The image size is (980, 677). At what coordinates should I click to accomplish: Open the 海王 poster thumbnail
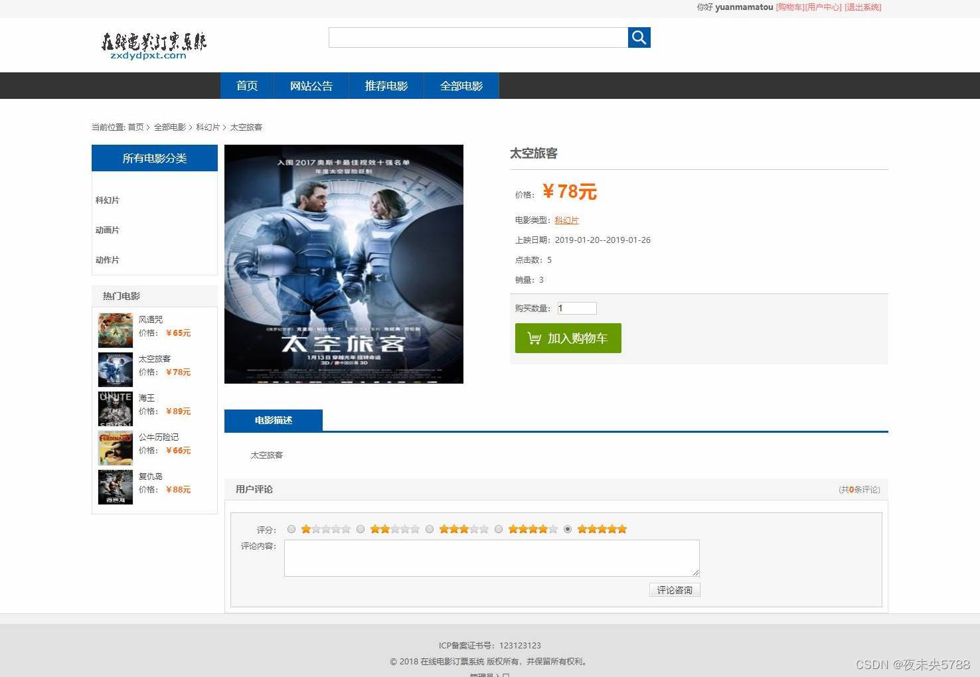(x=116, y=409)
